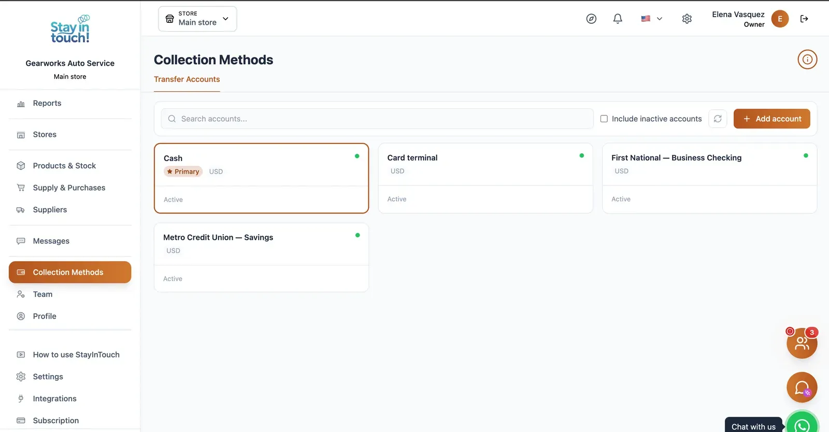
Task: Open the Card terminal account card
Action: click(485, 178)
